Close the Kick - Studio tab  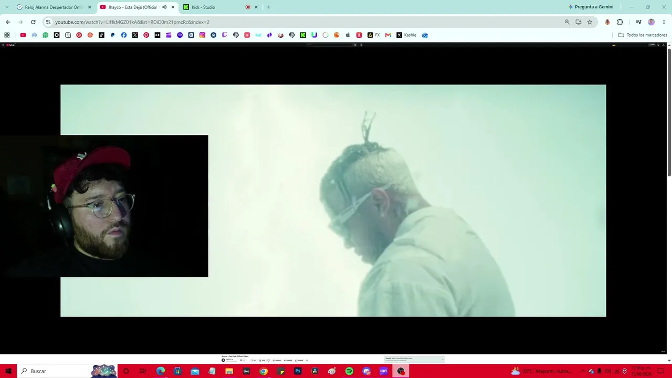point(256,7)
